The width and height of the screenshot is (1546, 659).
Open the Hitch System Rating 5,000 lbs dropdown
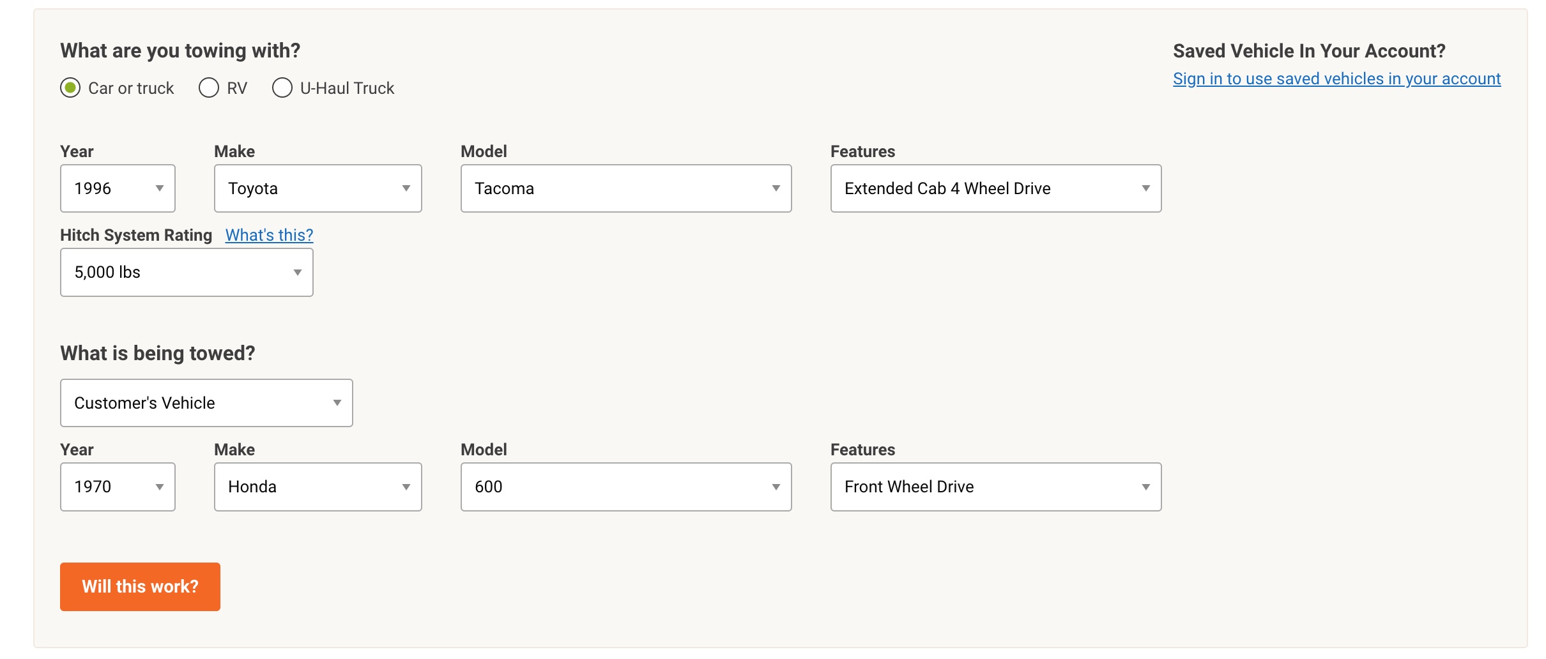click(187, 273)
